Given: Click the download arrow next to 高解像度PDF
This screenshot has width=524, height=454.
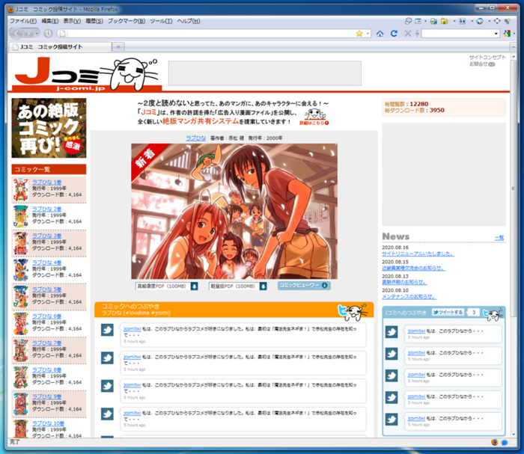Looking at the screenshot, I should (194, 286).
